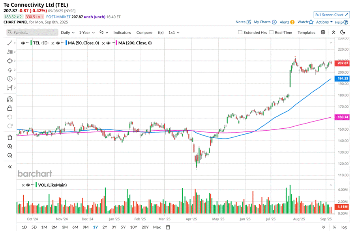Collapse the drawing toolbar

(9, 167)
